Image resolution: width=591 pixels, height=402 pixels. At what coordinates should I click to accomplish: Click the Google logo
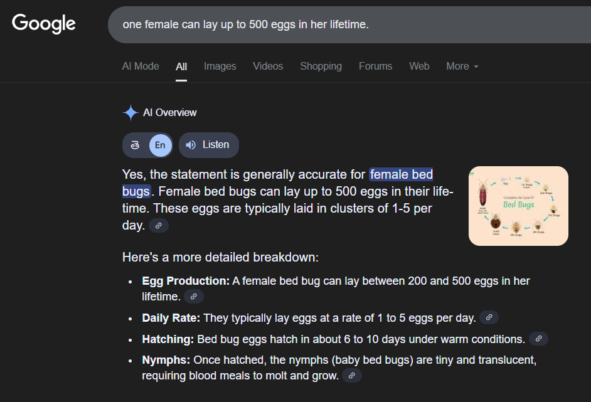pos(43,24)
